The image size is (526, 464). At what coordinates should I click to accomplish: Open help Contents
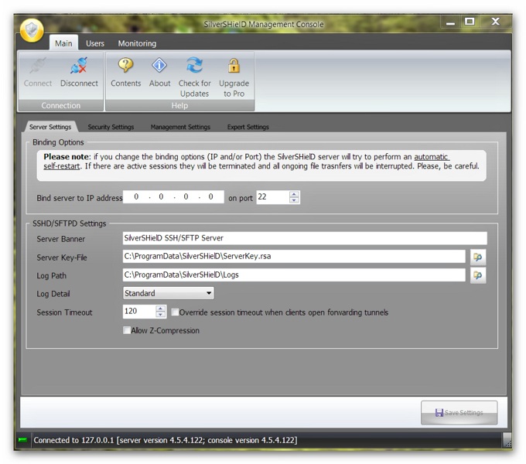pos(126,73)
